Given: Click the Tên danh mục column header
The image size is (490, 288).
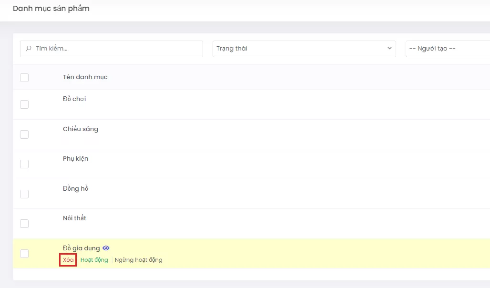Looking at the screenshot, I should [x=85, y=77].
